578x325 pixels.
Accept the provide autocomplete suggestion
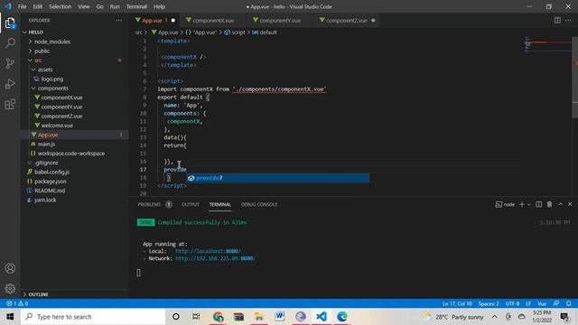click(x=278, y=178)
